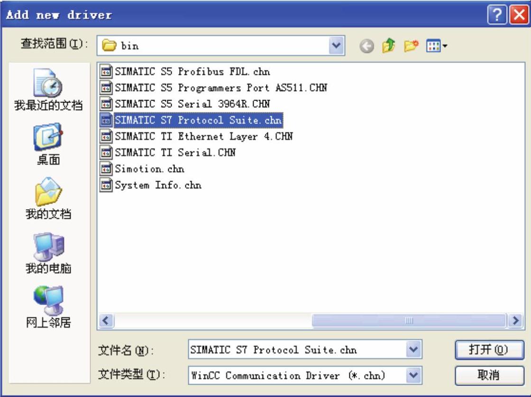Select SIMATIC TI Serial.CHN file name

click(x=175, y=152)
